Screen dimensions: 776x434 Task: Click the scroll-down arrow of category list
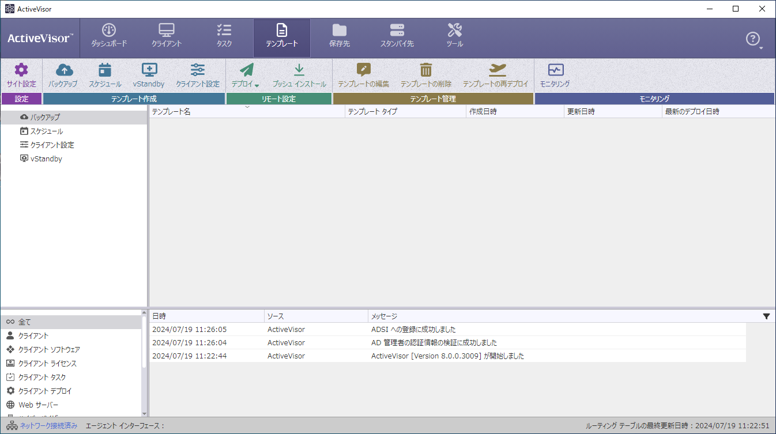pyautogui.click(x=144, y=413)
